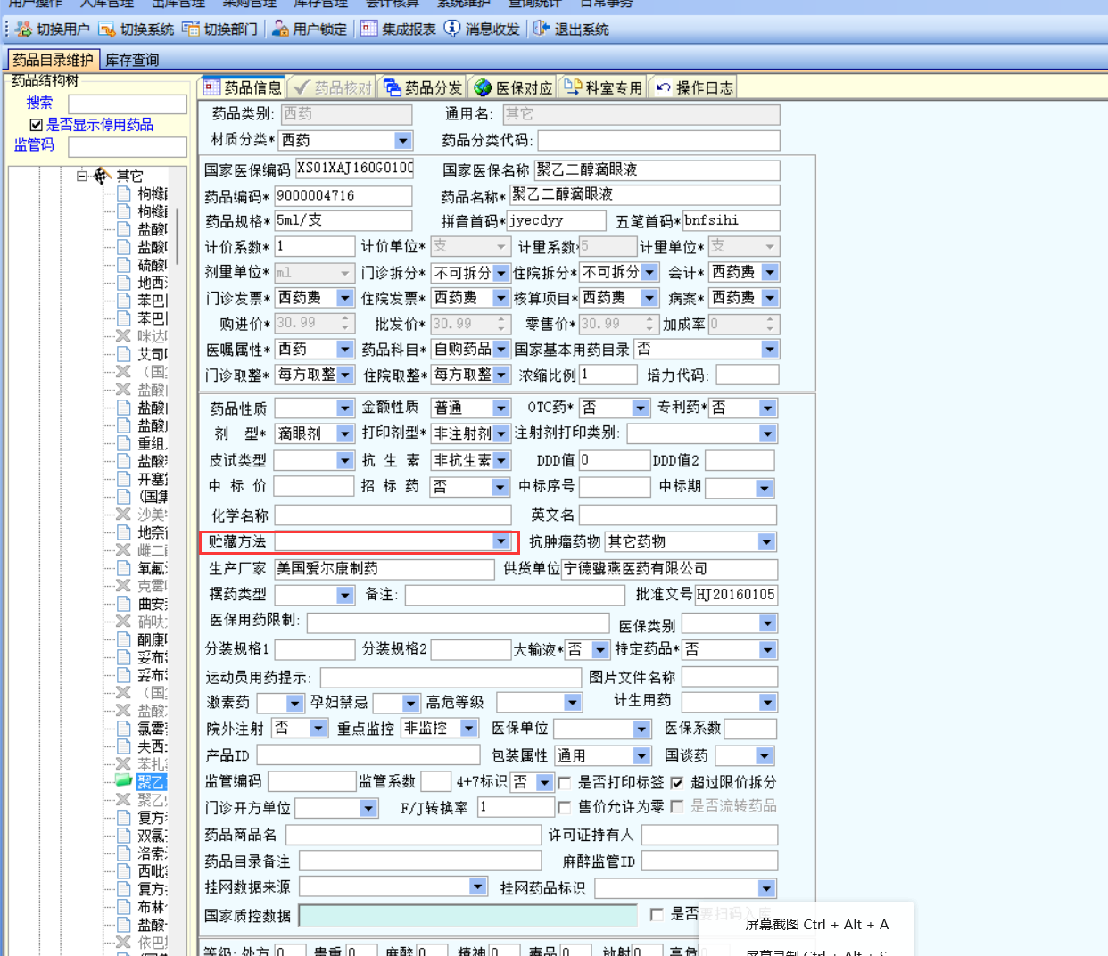Screen dimensions: 1108x956
Task: Expand the 贮藏方法 dropdown
Action: click(500, 541)
